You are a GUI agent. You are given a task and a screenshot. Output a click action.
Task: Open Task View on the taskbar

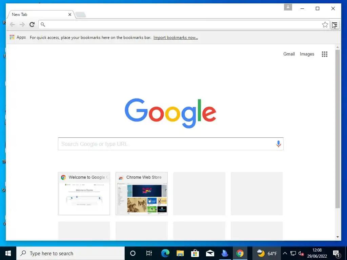tap(149, 253)
